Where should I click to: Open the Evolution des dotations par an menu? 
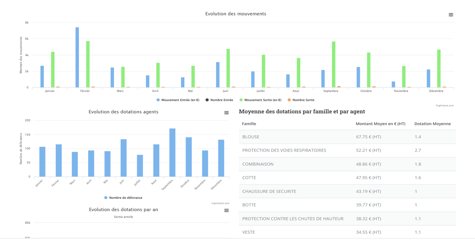(226, 211)
